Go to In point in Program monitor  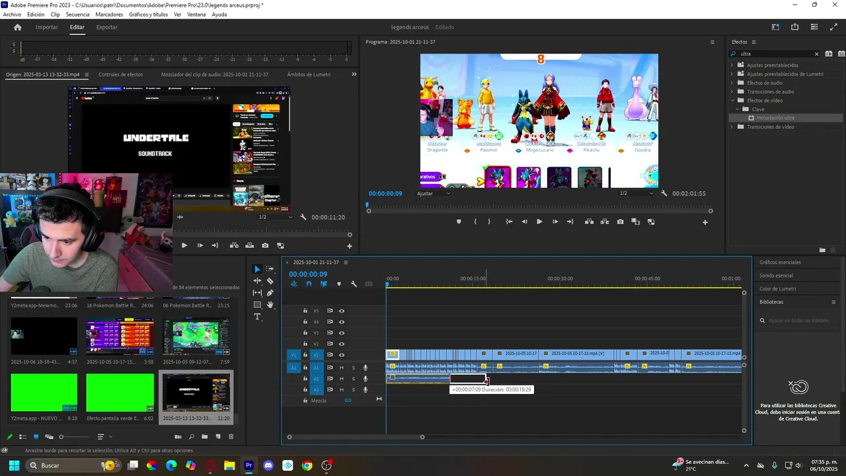pos(509,221)
